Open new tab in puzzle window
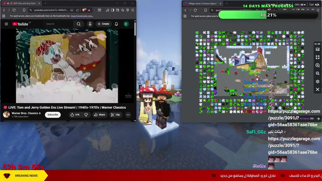Image resolution: width=322 pixels, height=181 pixels. (227, 4)
